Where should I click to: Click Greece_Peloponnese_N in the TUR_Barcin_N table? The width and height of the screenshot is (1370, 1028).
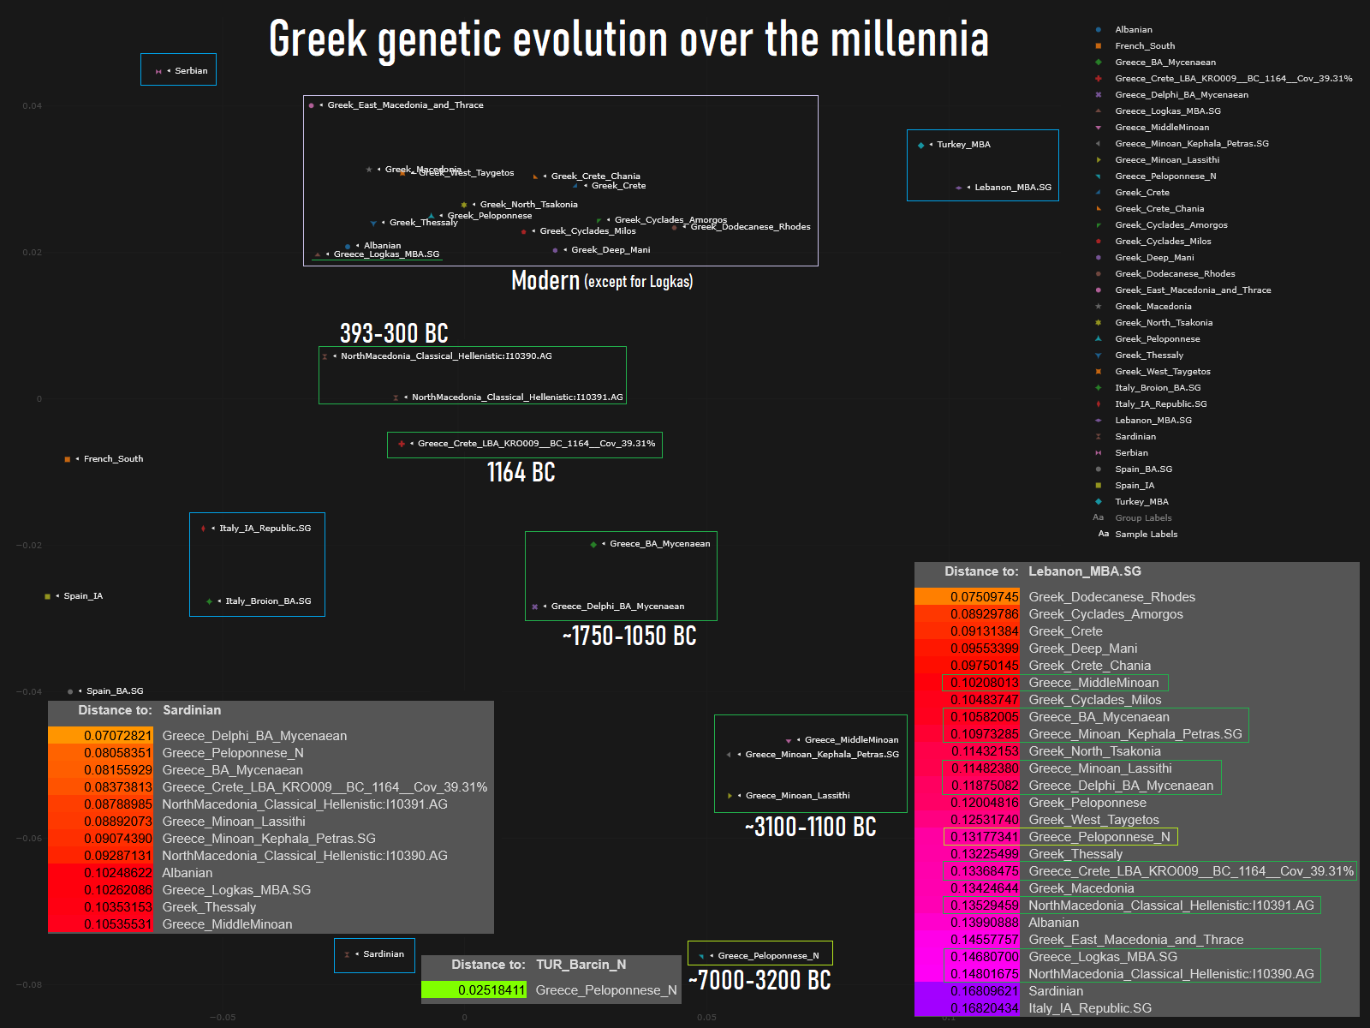[606, 990]
